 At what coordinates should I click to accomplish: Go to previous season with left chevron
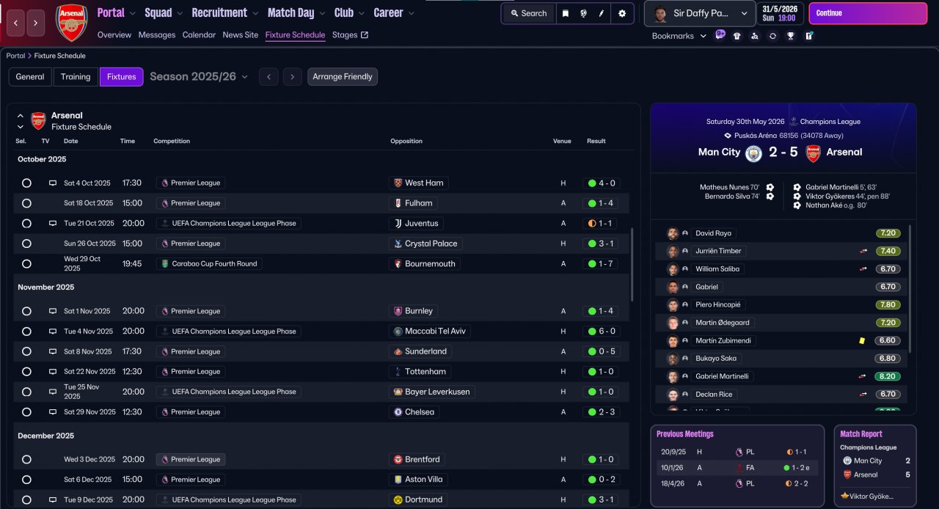point(268,77)
